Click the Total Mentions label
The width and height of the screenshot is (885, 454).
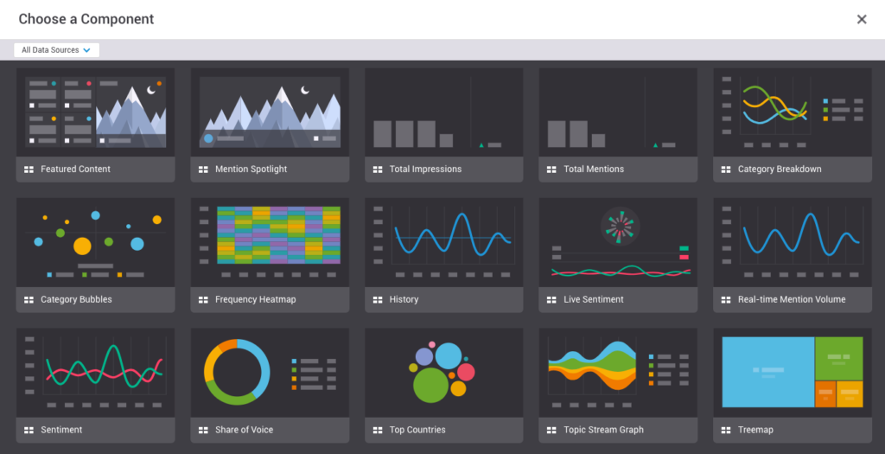[x=593, y=169]
